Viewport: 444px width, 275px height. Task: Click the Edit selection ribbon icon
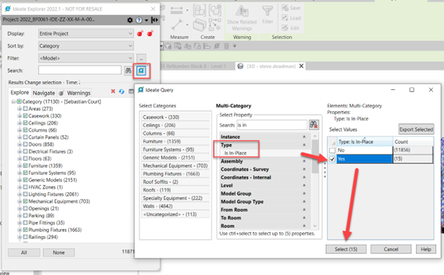[284, 27]
